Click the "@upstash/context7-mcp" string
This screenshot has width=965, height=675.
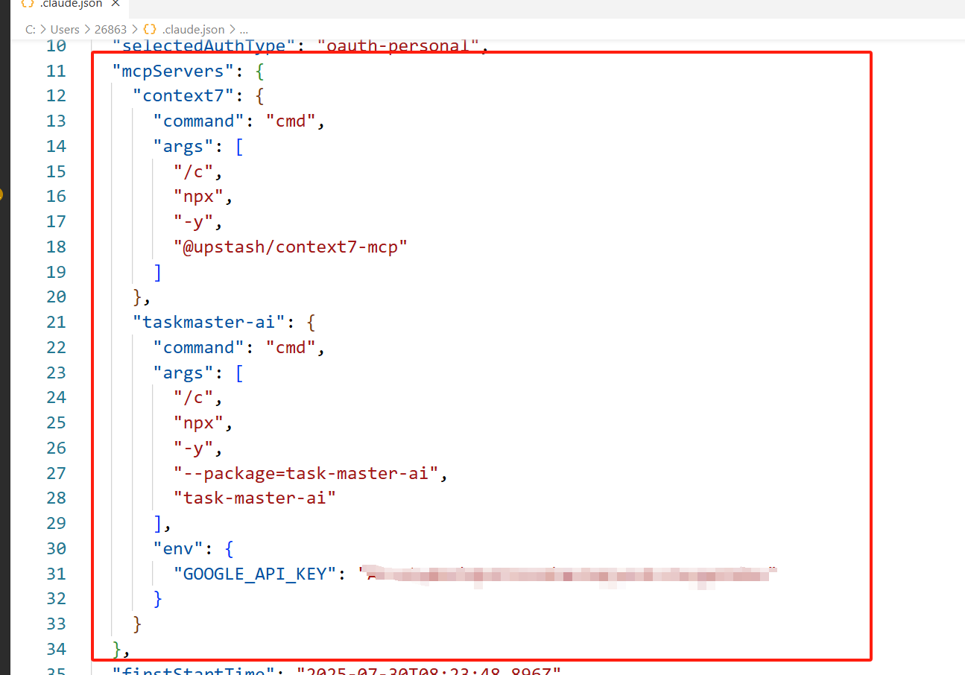(x=291, y=247)
